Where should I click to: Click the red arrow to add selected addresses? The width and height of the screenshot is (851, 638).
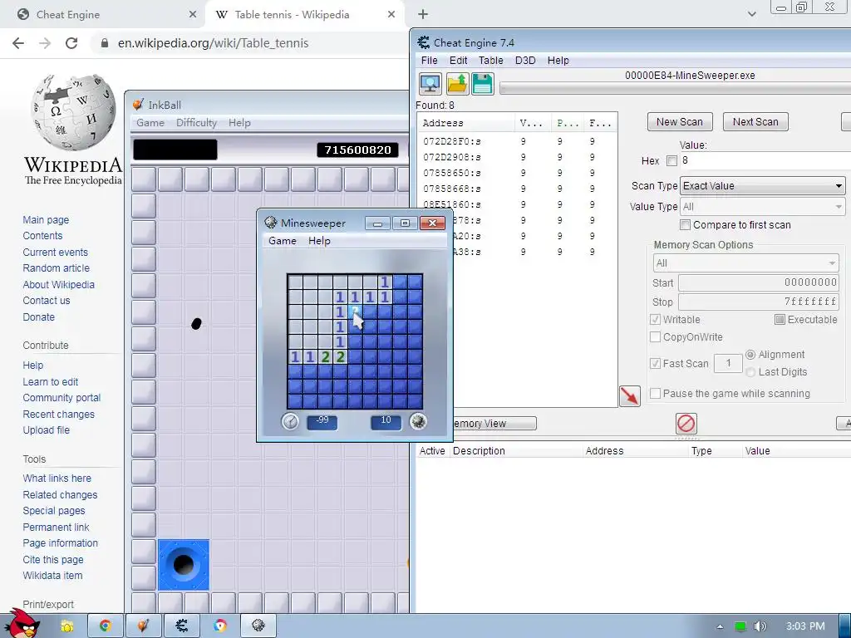coord(630,396)
